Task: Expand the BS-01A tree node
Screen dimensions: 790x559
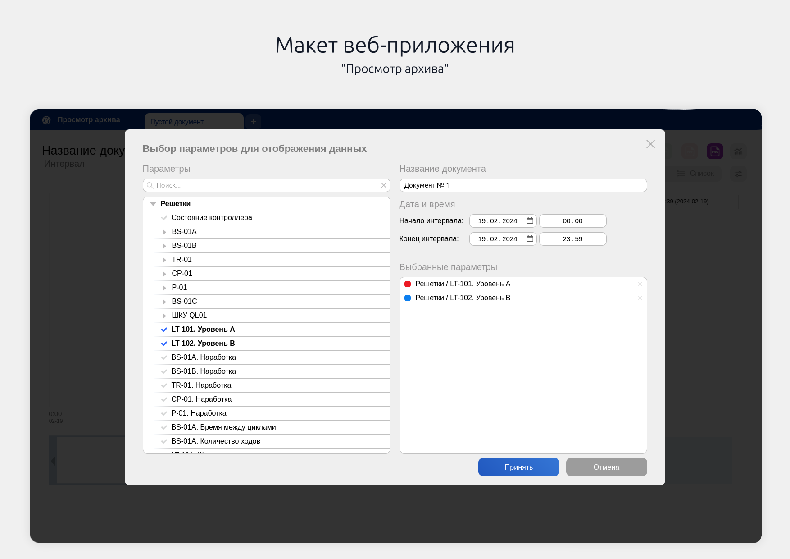Action: coord(164,232)
